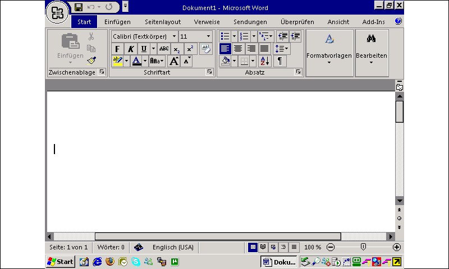The height and width of the screenshot is (269, 449).
Task: Grow font size with large A
Action: pyautogui.click(x=174, y=61)
